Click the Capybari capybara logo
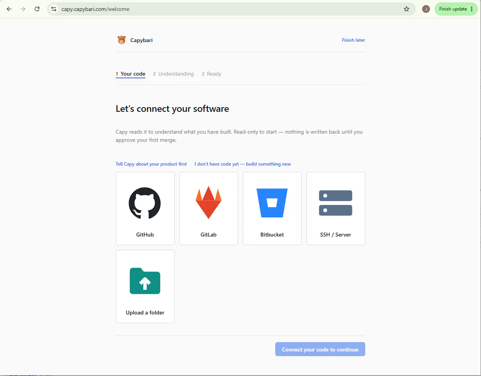 [x=122, y=40]
